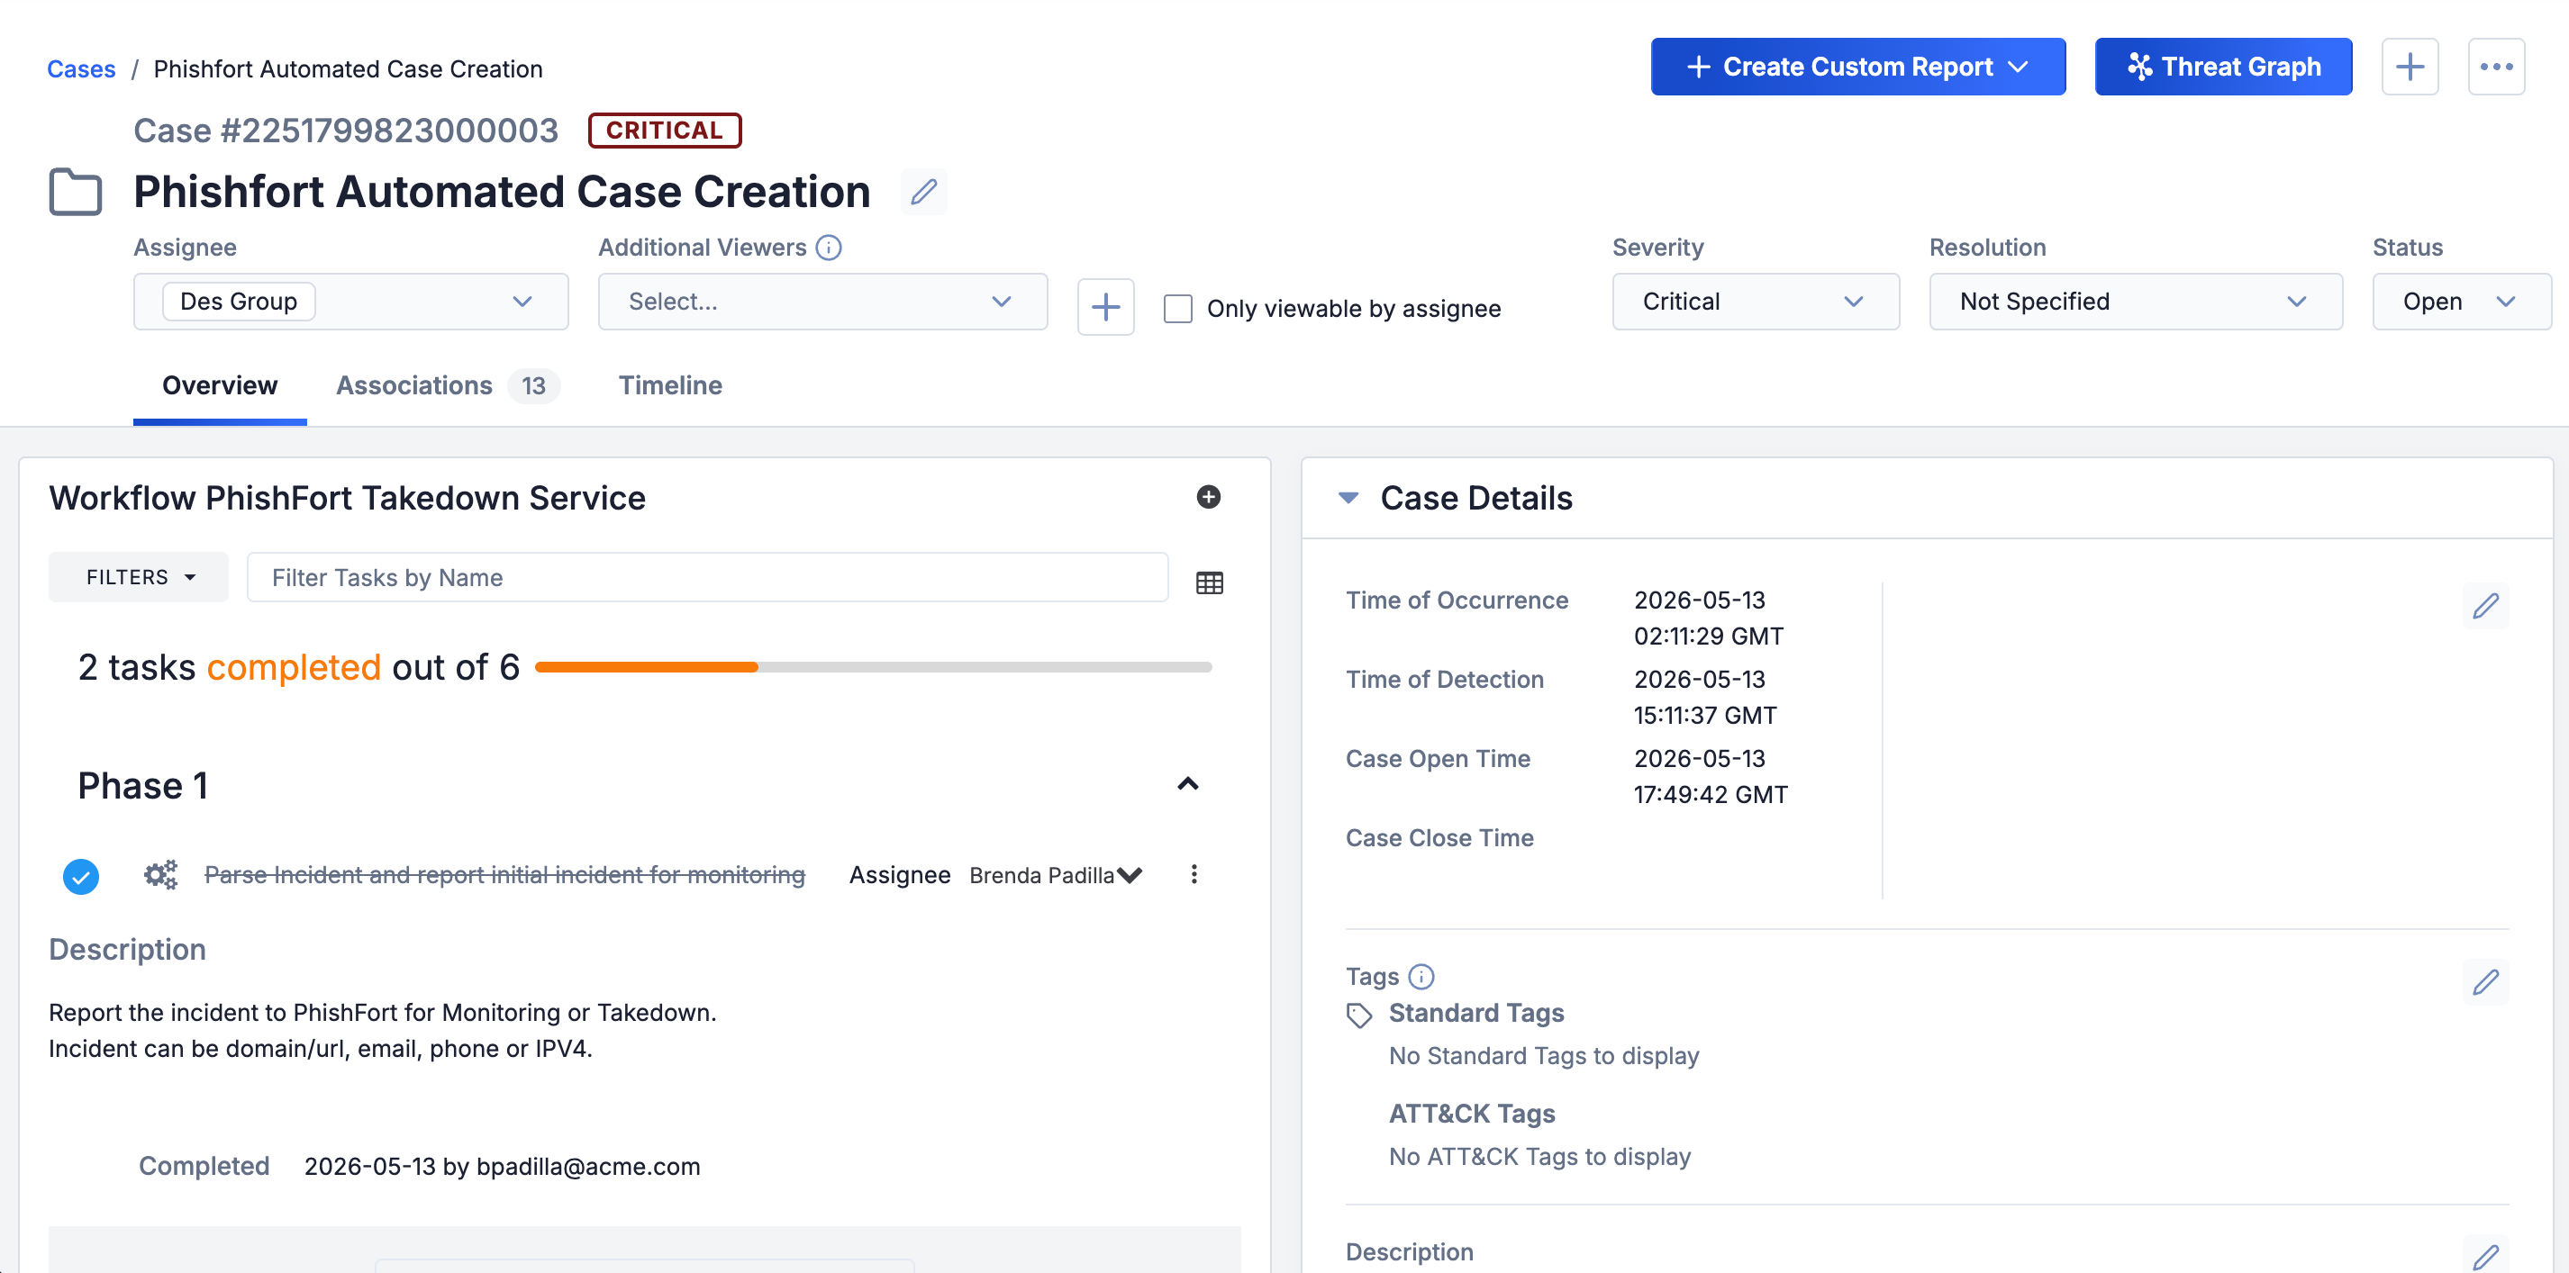Screen dimensions: 2569x1273
Task: Switch to the Timeline tab
Action: click(x=670, y=386)
